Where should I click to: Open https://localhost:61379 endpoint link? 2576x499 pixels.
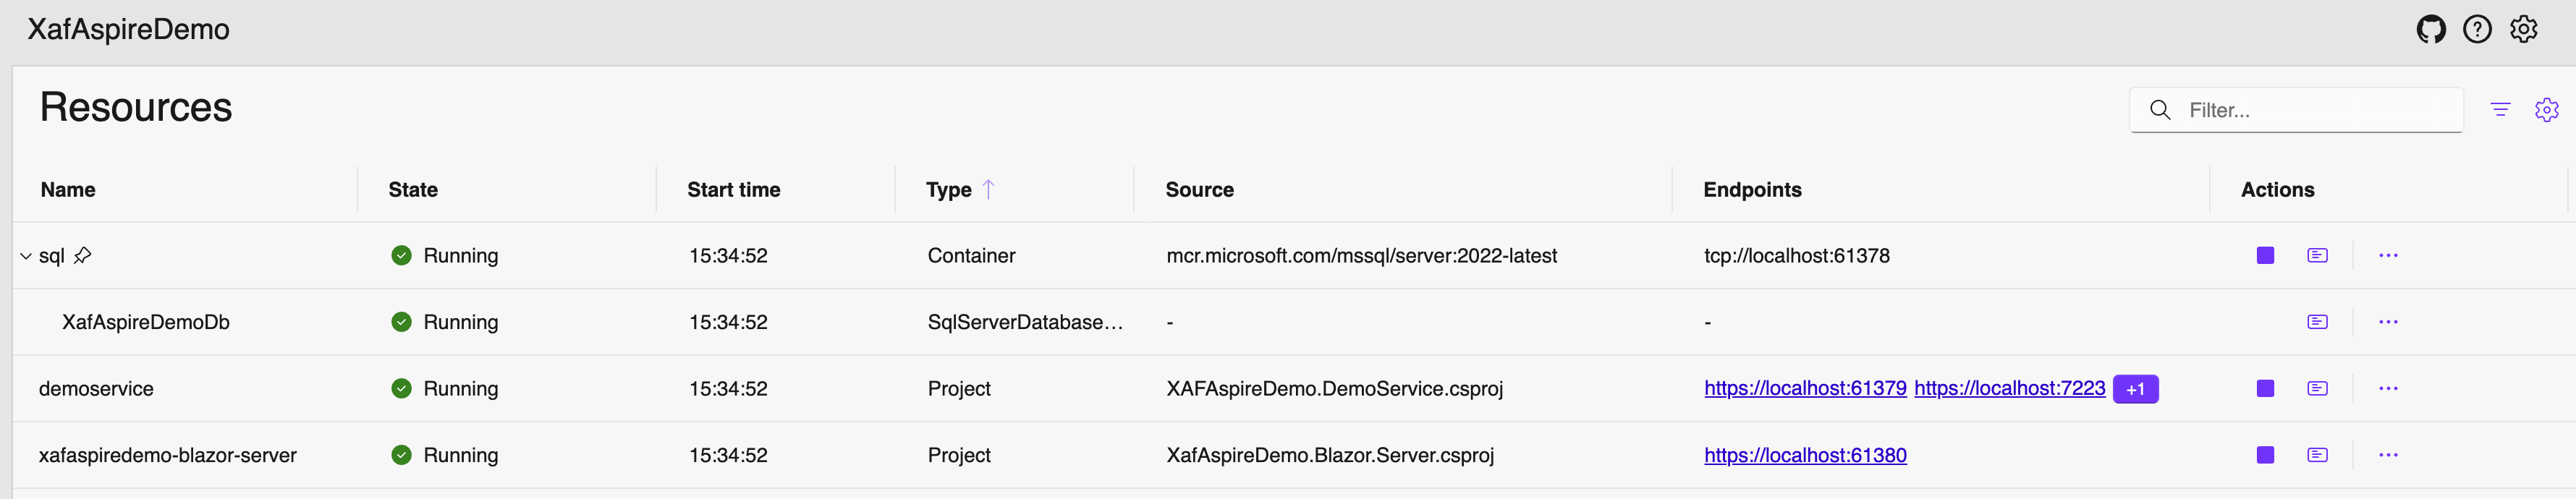pyautogui.click(x=1805, y=389)
